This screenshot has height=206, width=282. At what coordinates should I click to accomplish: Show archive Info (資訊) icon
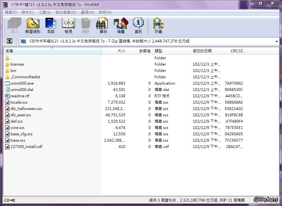click(x=138, y=25)
